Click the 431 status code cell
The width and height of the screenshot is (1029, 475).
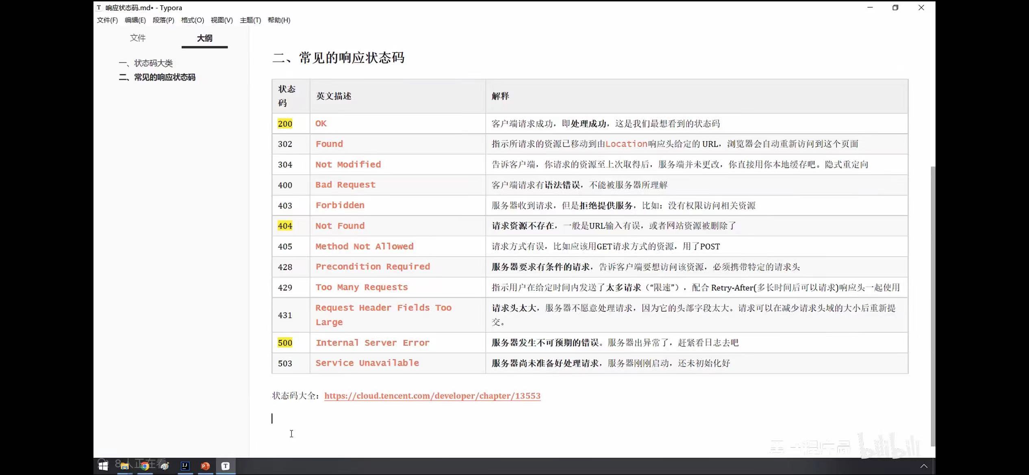pyautogui.click(x=291, y=315)
